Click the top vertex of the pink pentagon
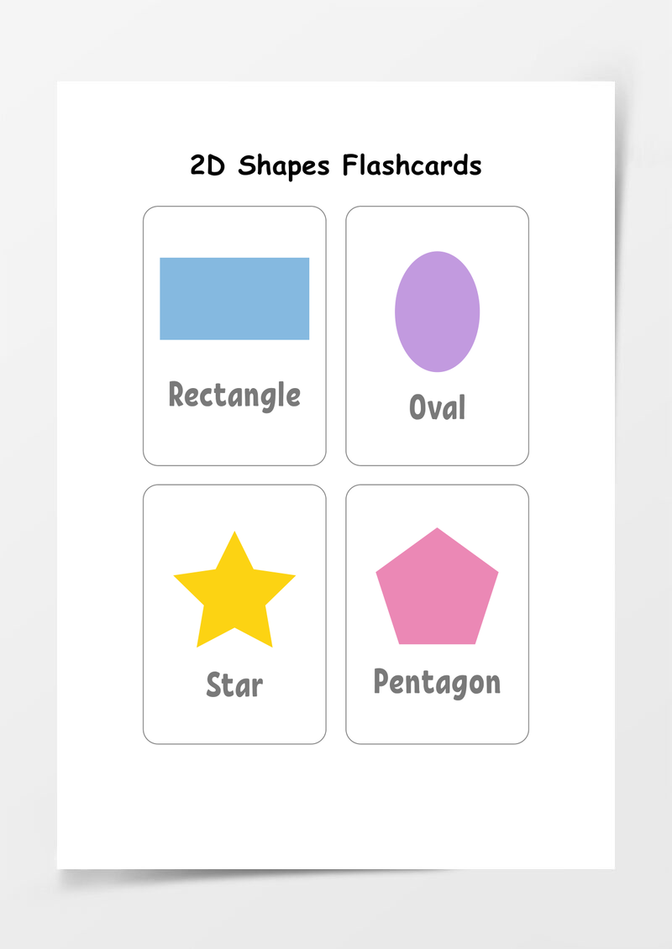 point(437,532)
